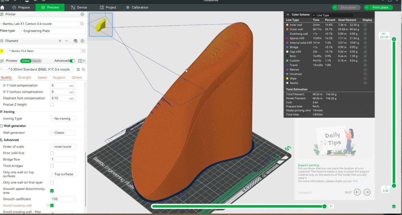This screenshot has height=215, width=402.
Task: Collapse the Daily Tips panel
Action: [305, 193]
